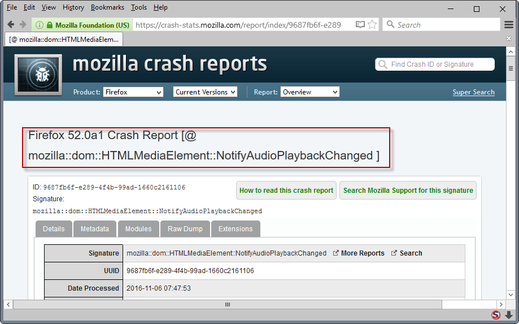Expand the Product Firefox dropdown
Screen dimensions: 519x324
(x=133, y=92)
